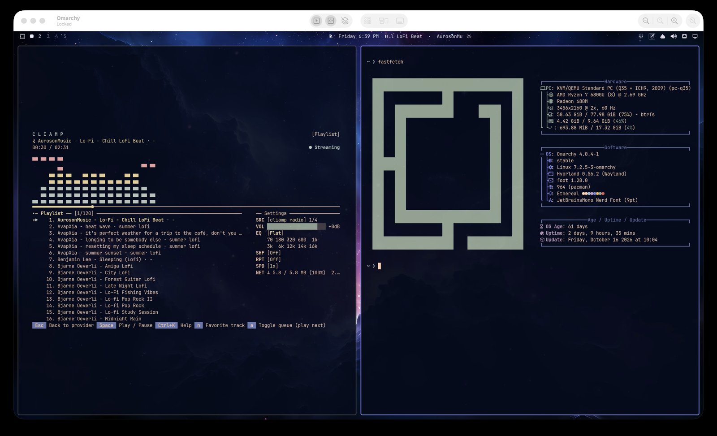Switch to workspace 2 in the bar
Image resolution: width=717 pixels, height=436 pixels.
40,36
